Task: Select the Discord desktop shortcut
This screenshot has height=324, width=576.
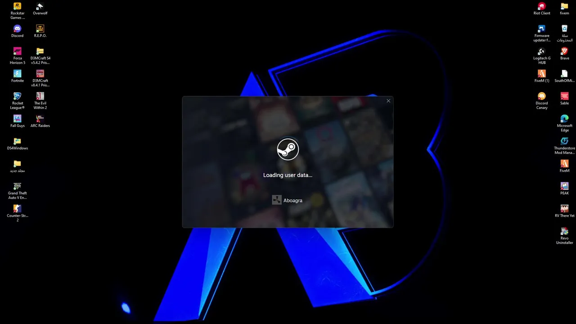Action: (x=17, y=29)
